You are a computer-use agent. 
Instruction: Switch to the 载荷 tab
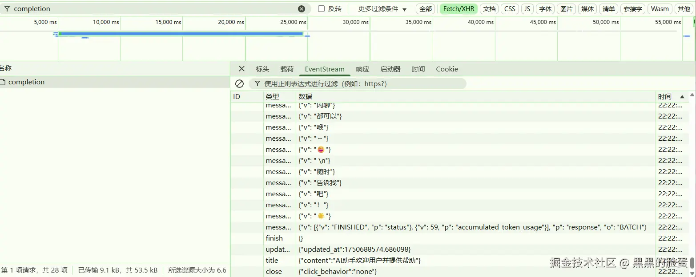point(287,69)
